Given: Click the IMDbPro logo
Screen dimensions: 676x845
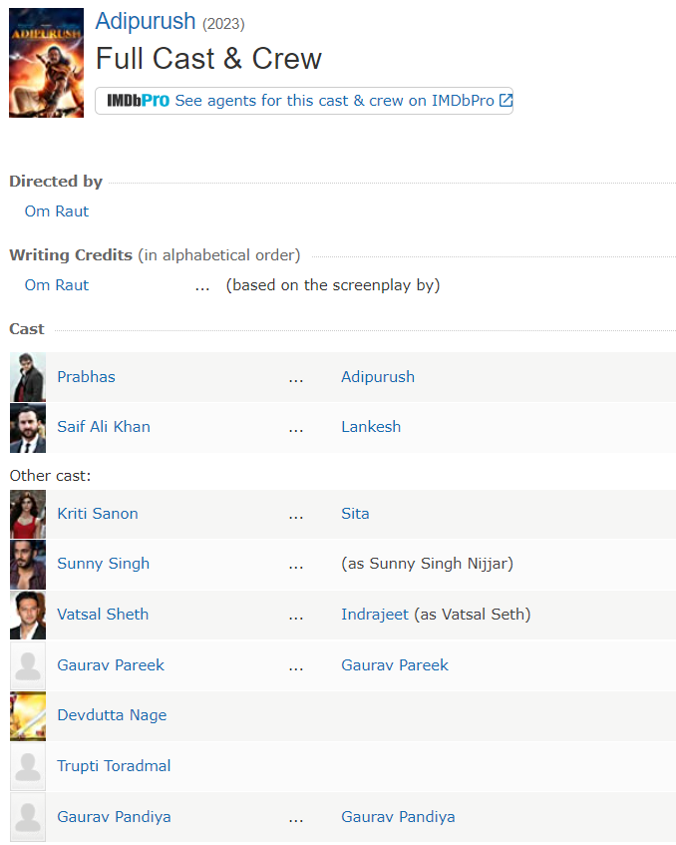Looking at the screenshot, I should click(138, 101).
